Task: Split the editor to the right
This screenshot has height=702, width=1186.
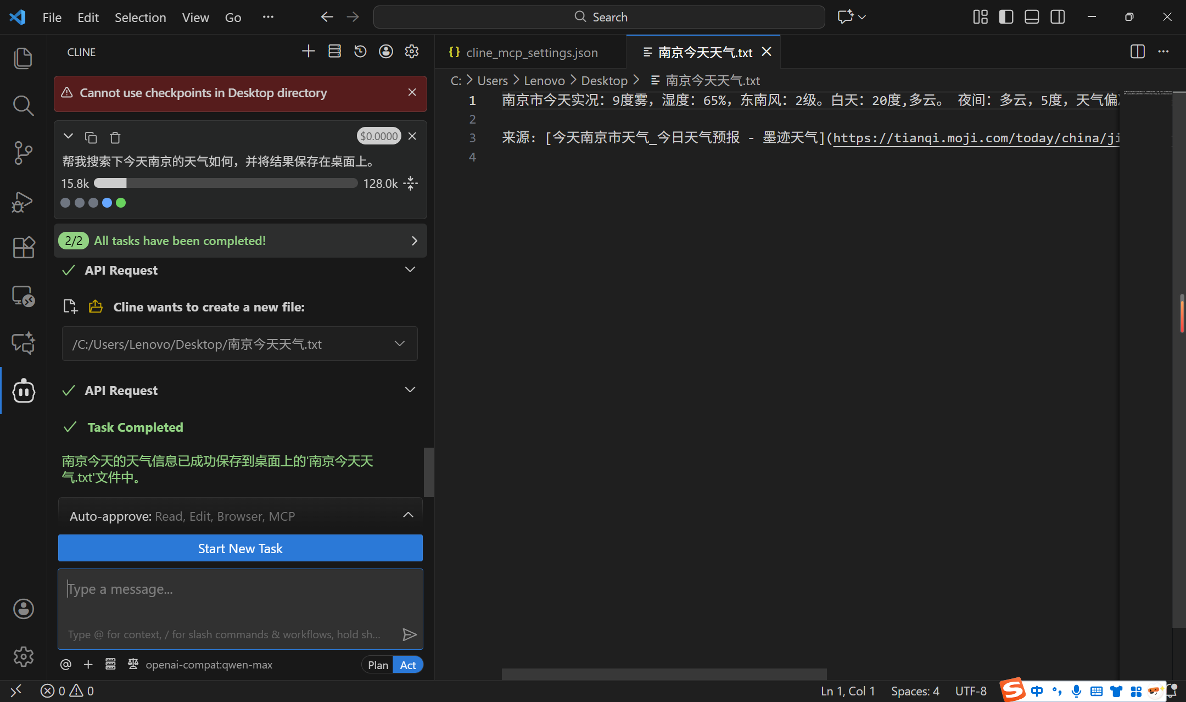Action: coord(1138,52)
